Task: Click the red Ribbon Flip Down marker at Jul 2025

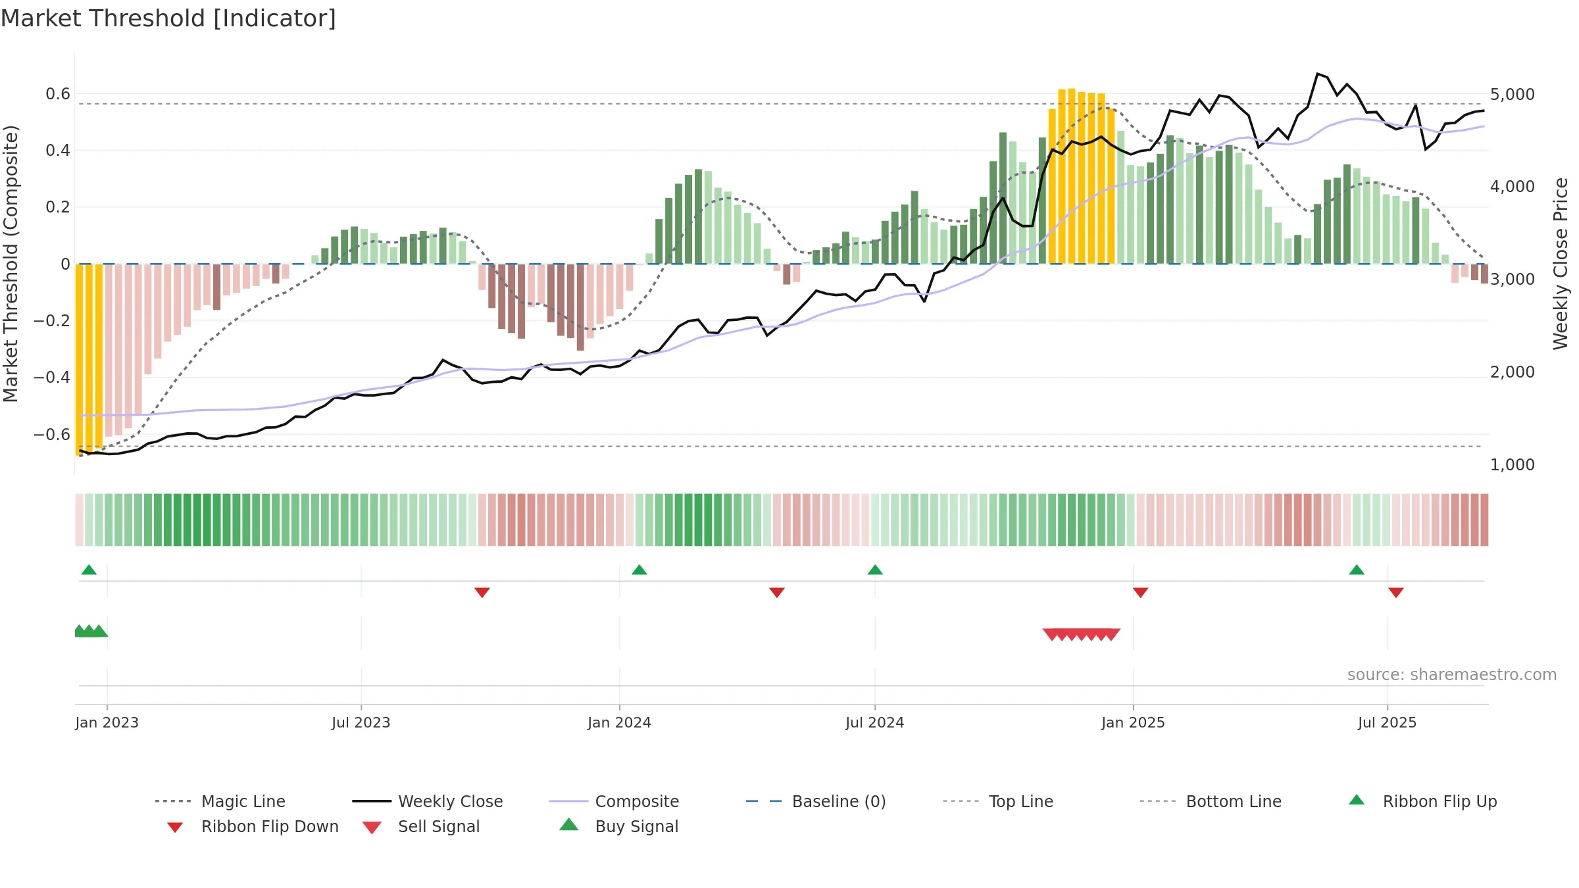Action: 1396,593
